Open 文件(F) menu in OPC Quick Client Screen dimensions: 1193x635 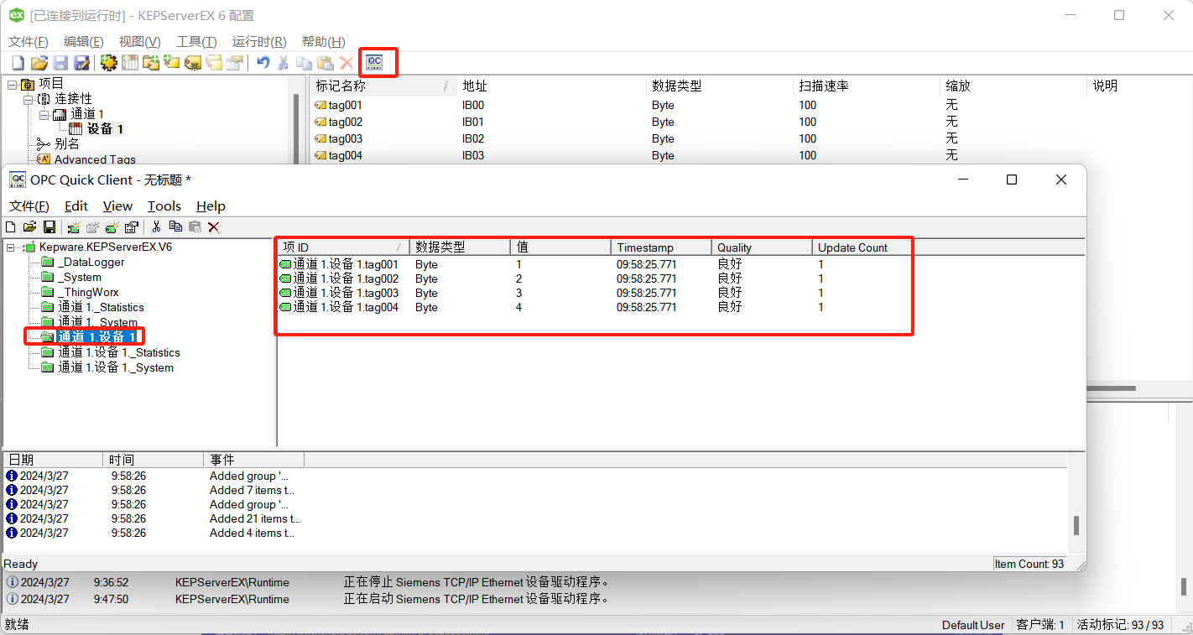click(x=29, y=206)
